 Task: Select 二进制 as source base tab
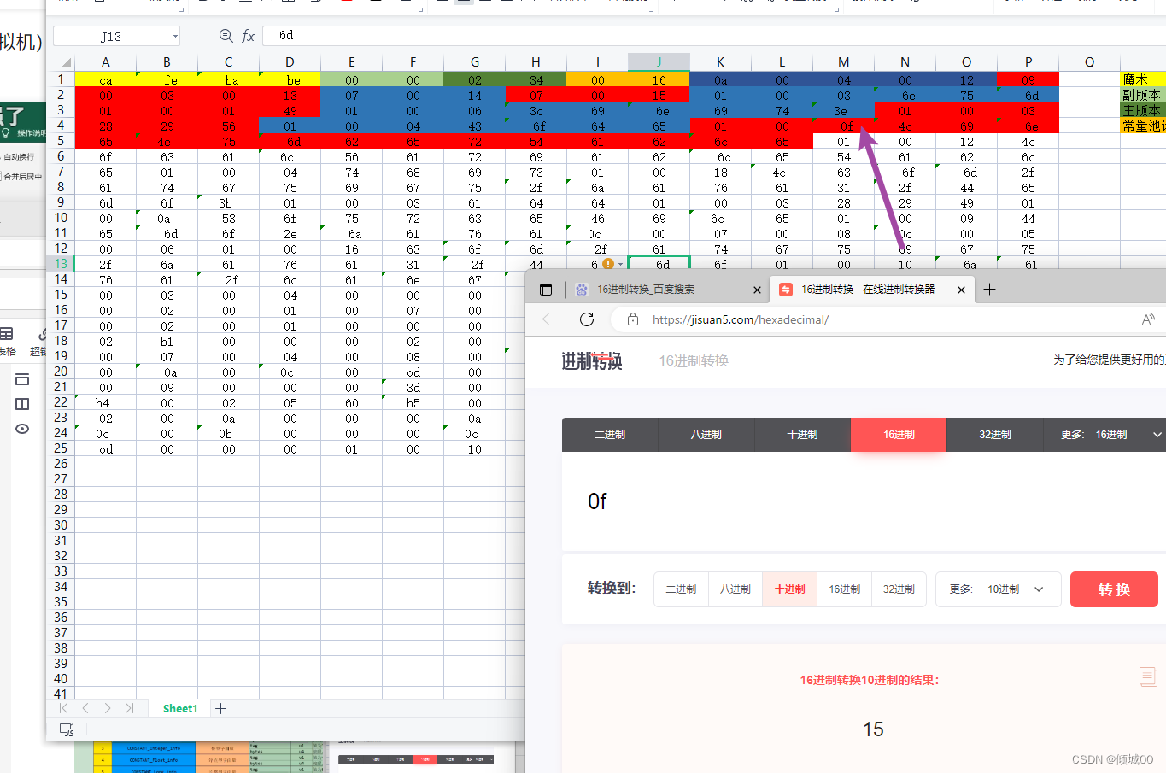(x=610, y=435)
